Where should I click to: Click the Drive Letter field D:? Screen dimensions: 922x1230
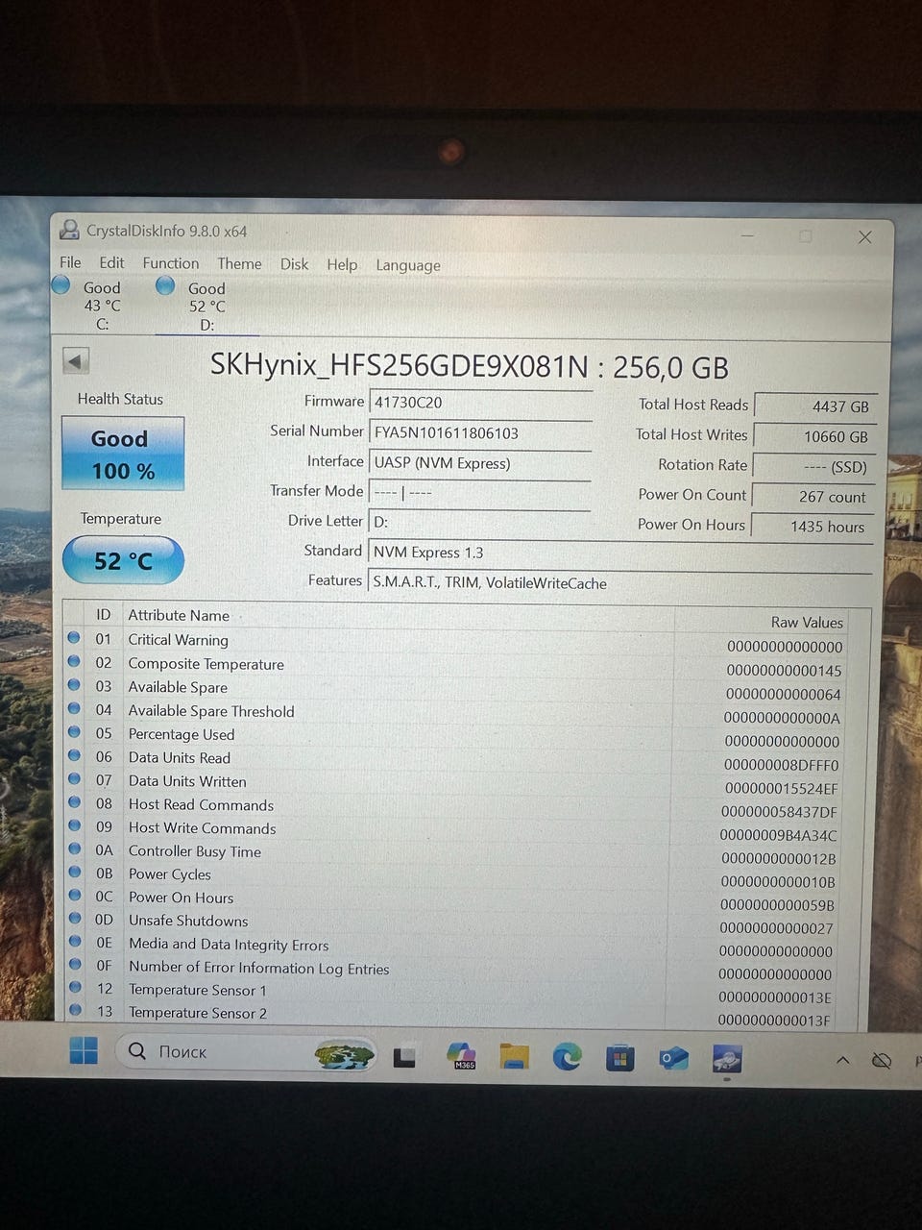(x=480, y=522)
